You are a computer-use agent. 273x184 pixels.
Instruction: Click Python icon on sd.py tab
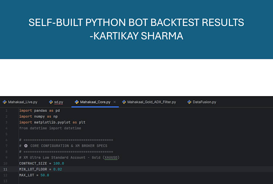pyautogui.click(x=51, y=102)
